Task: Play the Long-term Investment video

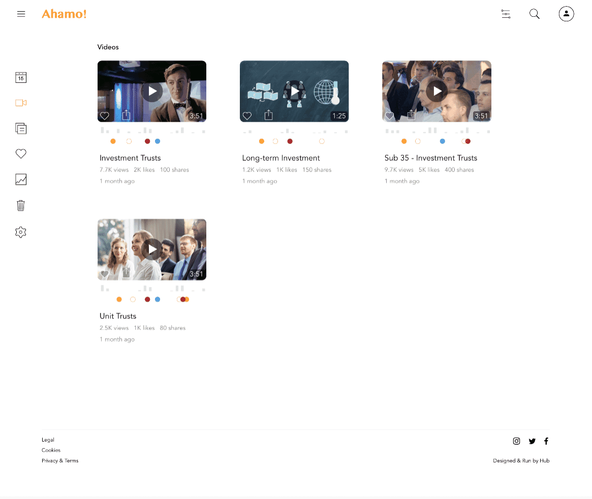Action: [294, 91]
